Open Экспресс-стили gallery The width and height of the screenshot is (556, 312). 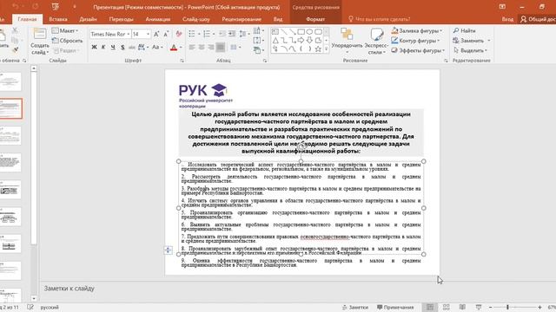376,41
